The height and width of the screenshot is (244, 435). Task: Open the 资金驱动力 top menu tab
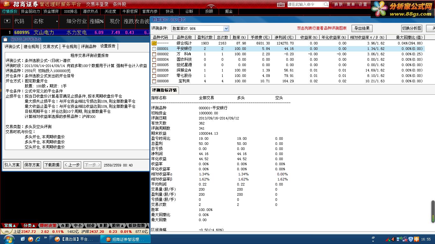30,11
